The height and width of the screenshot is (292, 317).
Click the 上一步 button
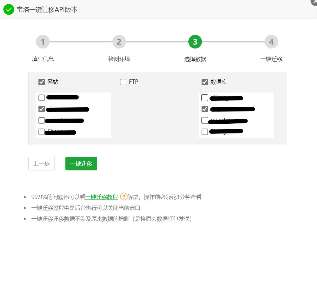41,163
